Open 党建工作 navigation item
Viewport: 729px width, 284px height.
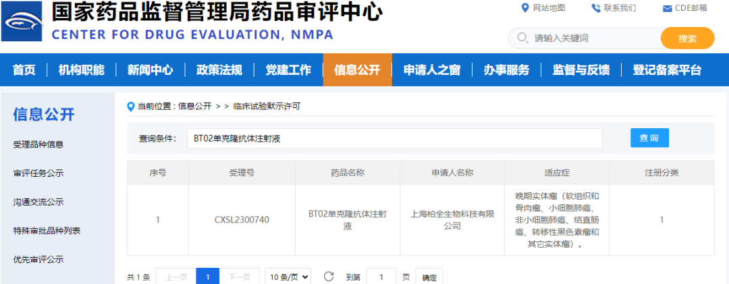pyautogui.click(x=288, y=70)
